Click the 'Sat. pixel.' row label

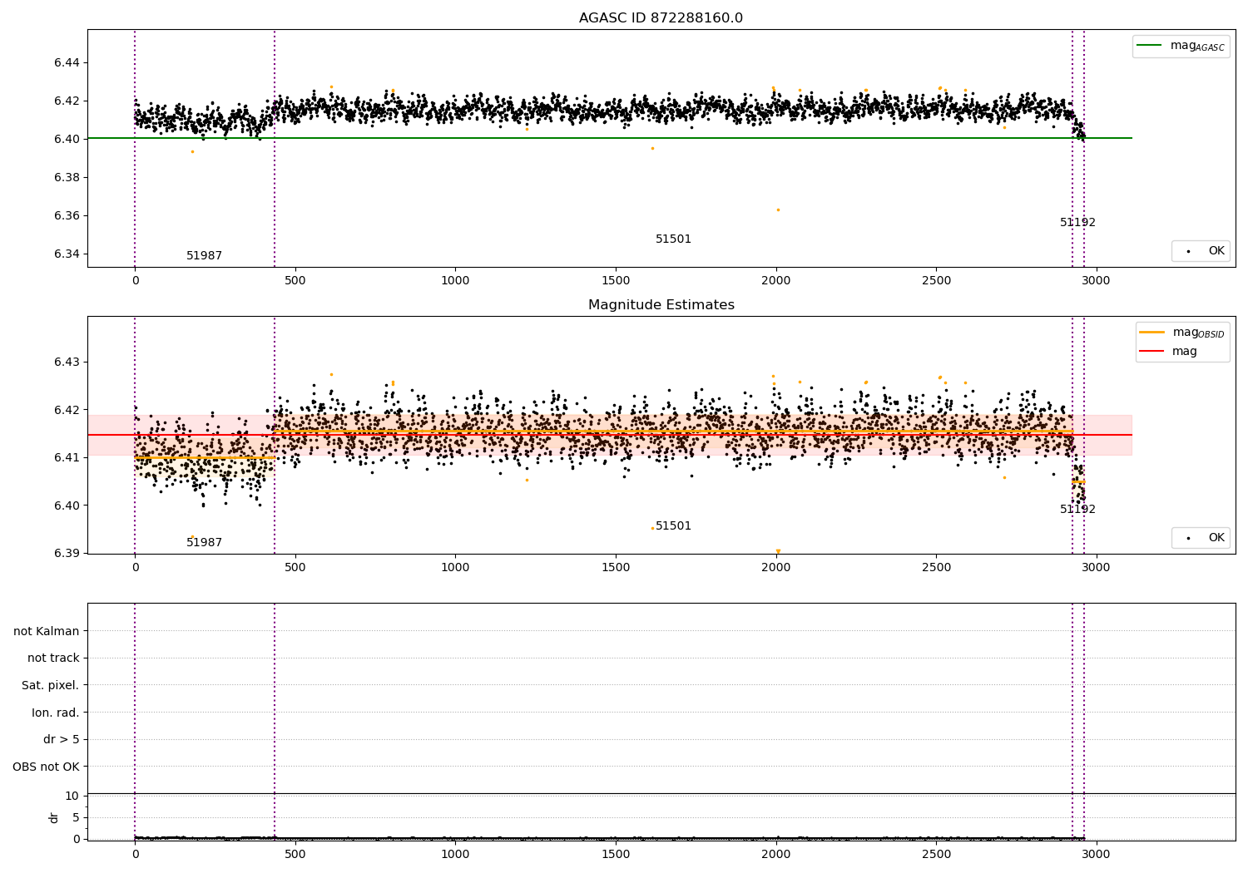51,686
